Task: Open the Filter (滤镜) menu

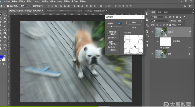Action: [52, 1]
